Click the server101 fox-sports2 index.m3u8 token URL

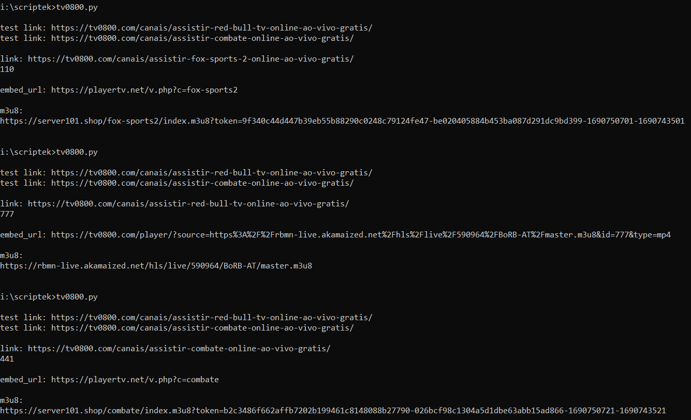click(342, 121)
